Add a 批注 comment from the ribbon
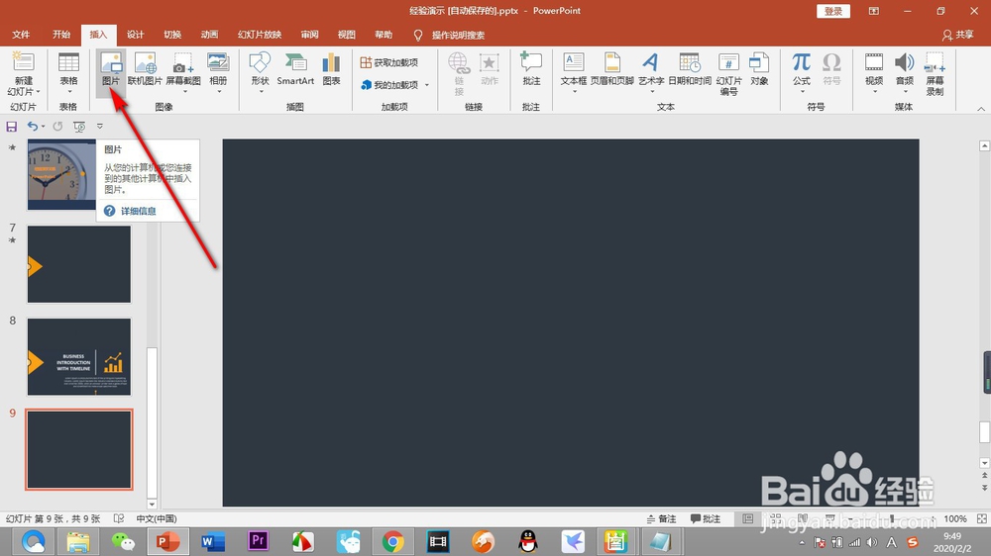This screenshot has width=991, height=556. pyautogui.click(x=531, y=69)
